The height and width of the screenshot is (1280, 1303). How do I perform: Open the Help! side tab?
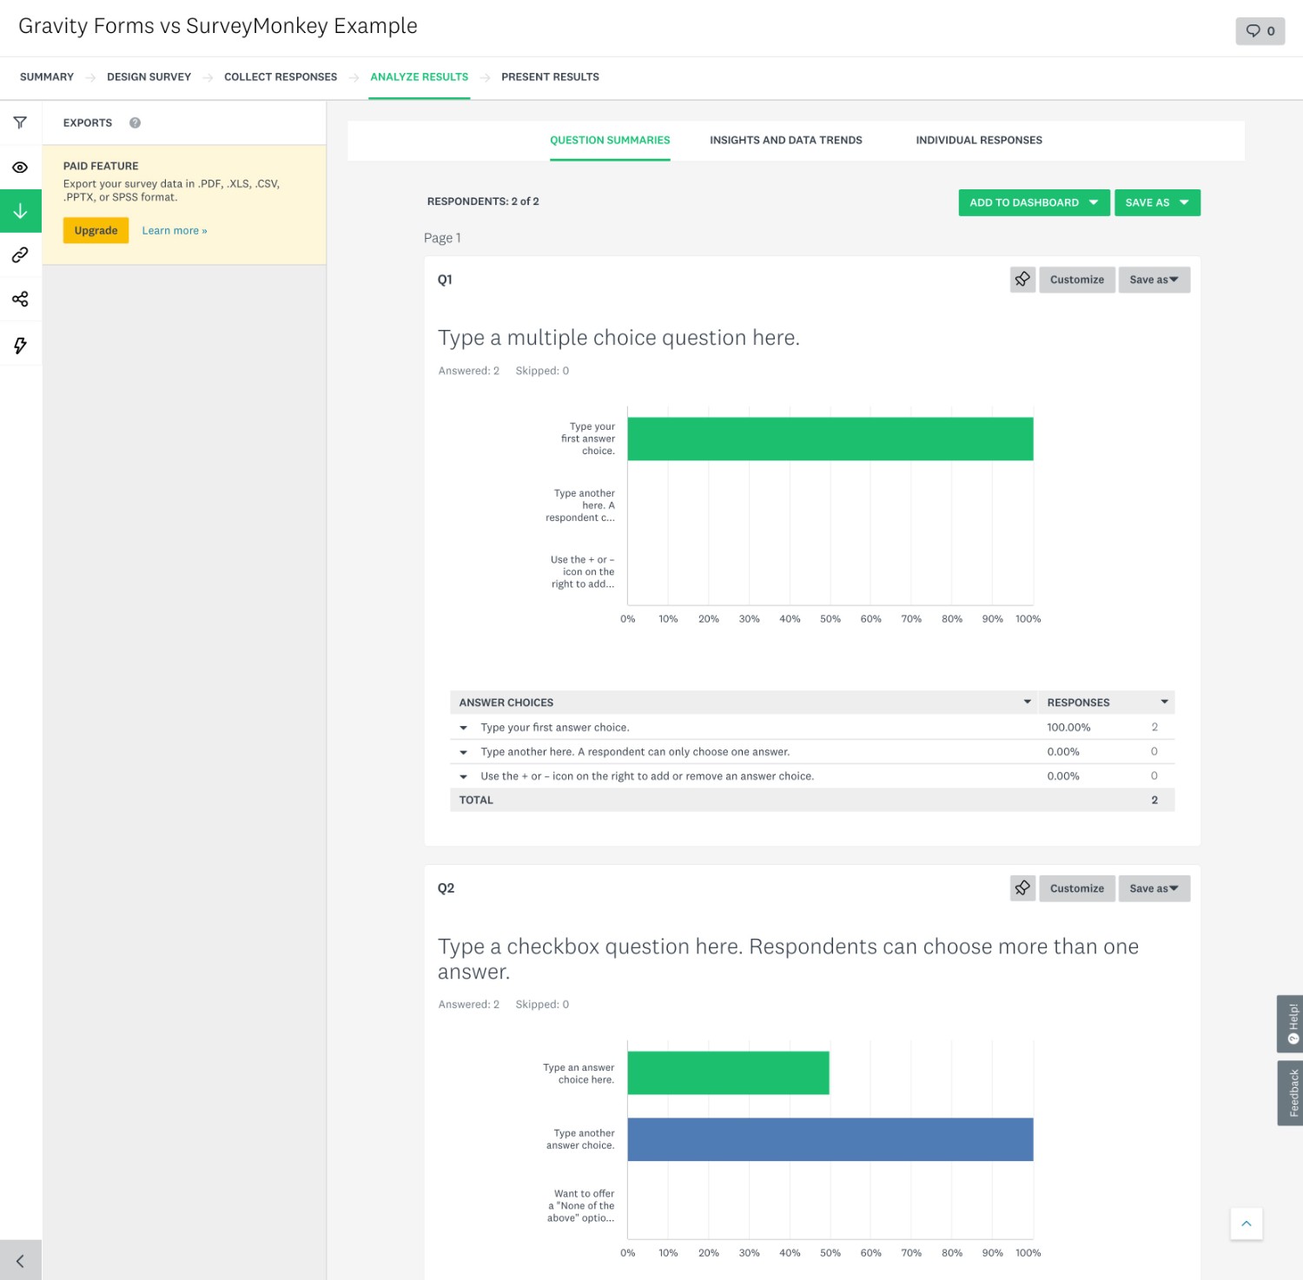point(1291,1023)
